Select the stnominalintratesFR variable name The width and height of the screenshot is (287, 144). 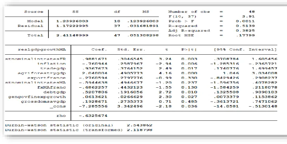(35, 59)
